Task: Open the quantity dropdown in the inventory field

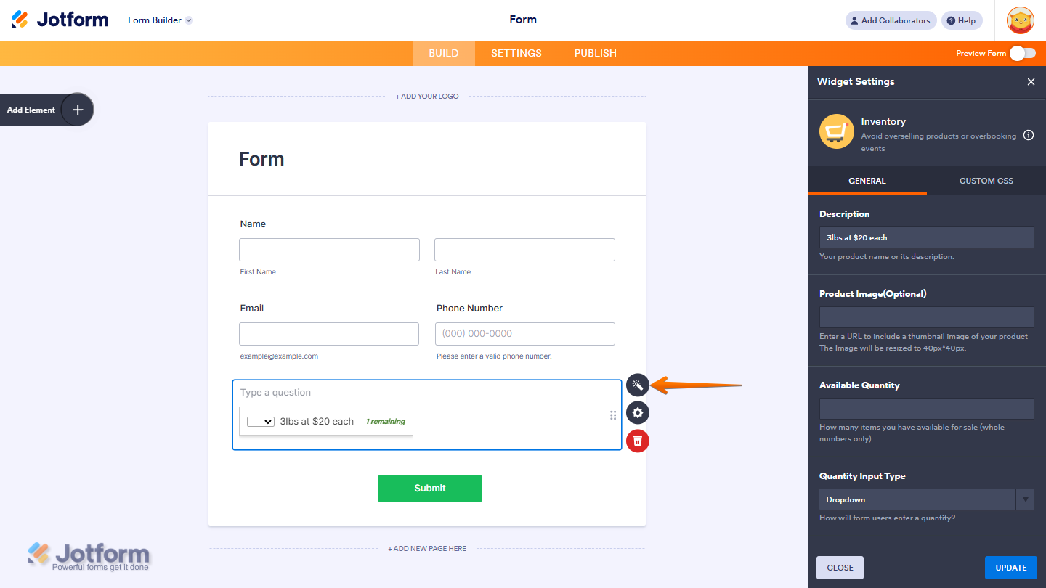Action: [x=260, y=421]
